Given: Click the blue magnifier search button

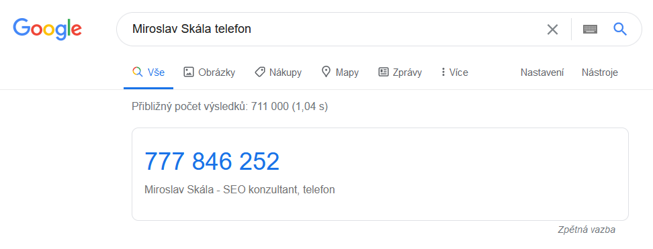Looking at the screenshot, I should click(x=620, y=29).
